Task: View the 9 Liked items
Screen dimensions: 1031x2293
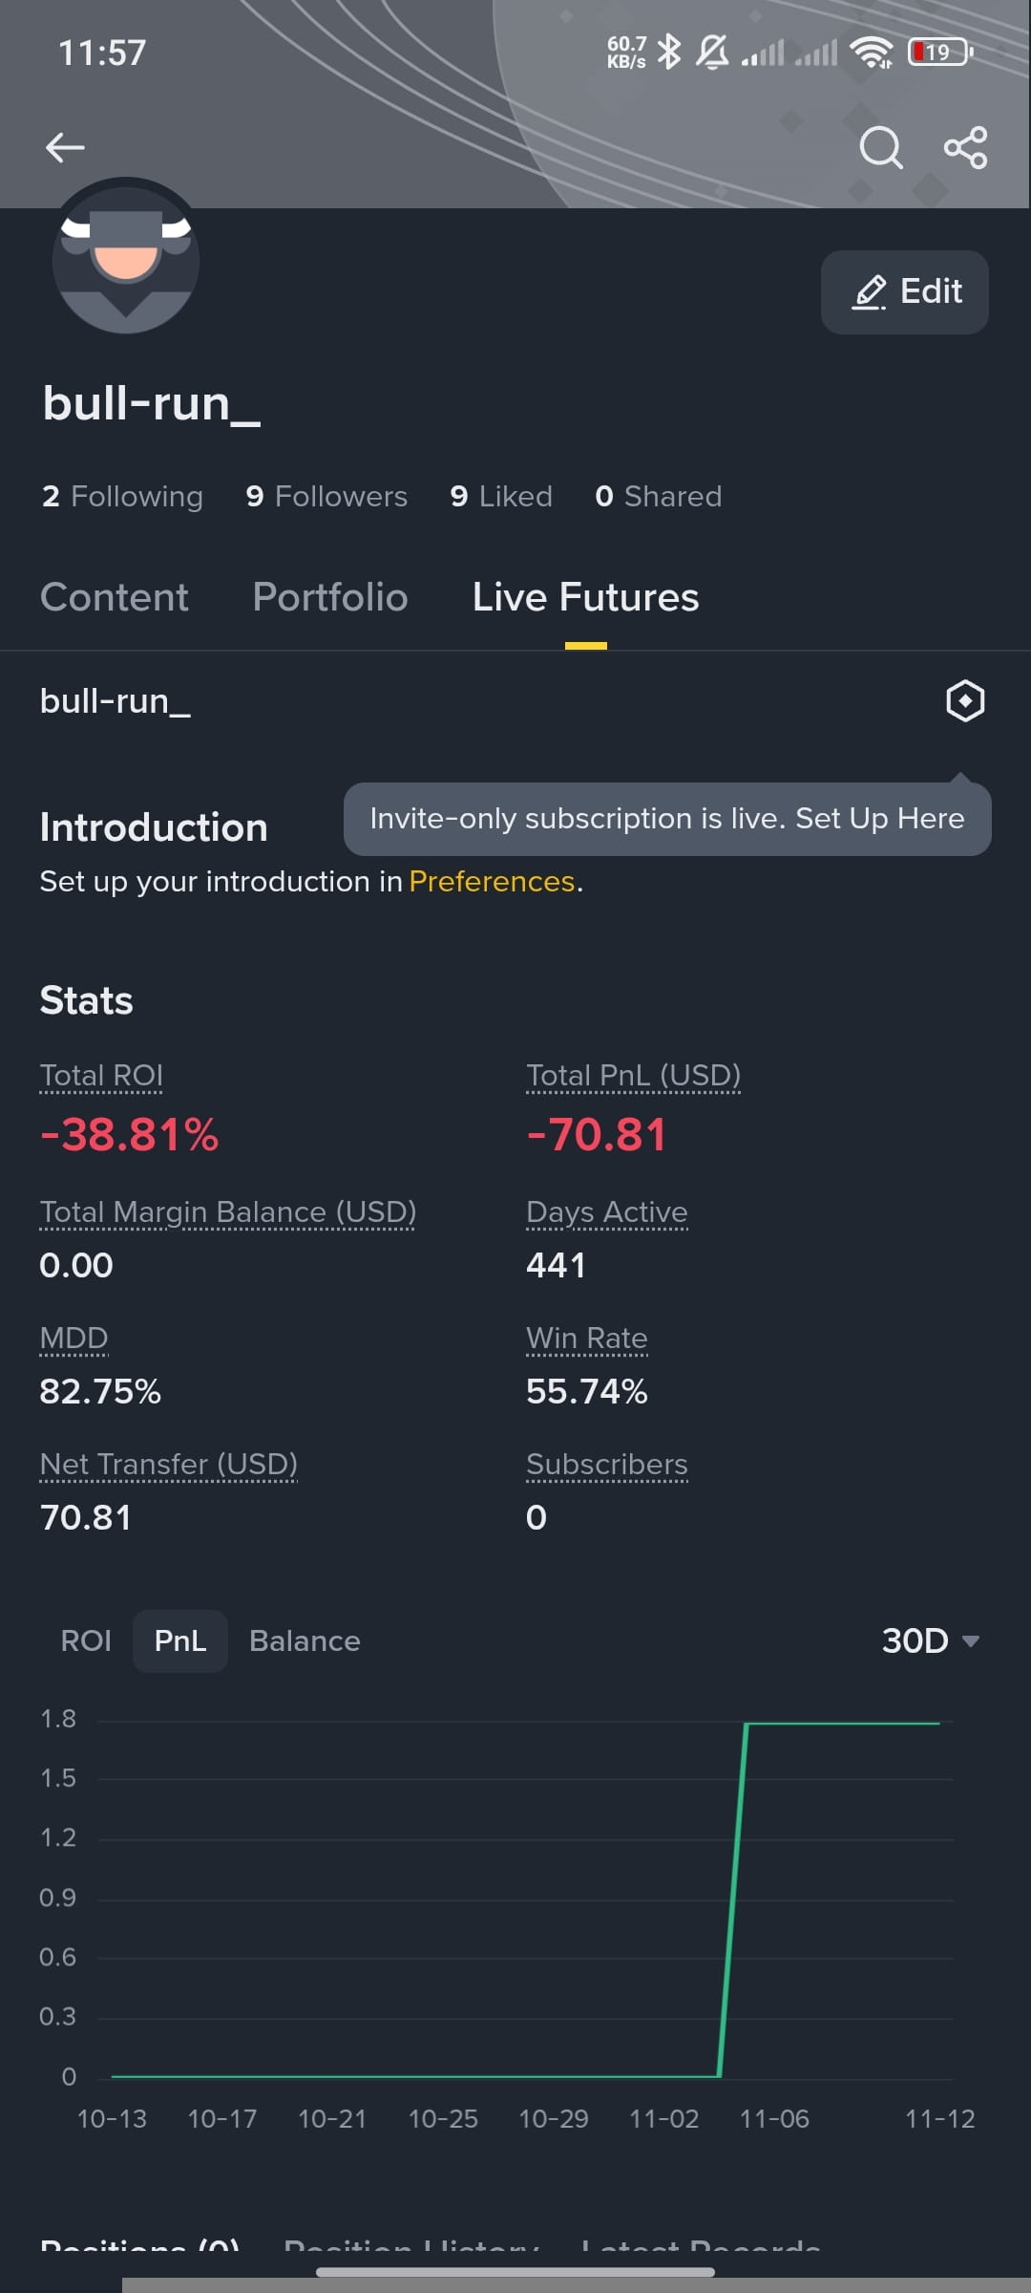Action: tap(501, 496)
